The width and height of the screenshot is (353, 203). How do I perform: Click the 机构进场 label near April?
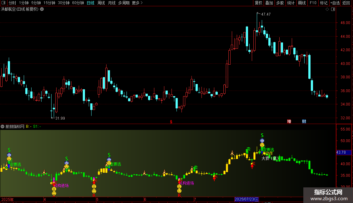coord(62,186)
